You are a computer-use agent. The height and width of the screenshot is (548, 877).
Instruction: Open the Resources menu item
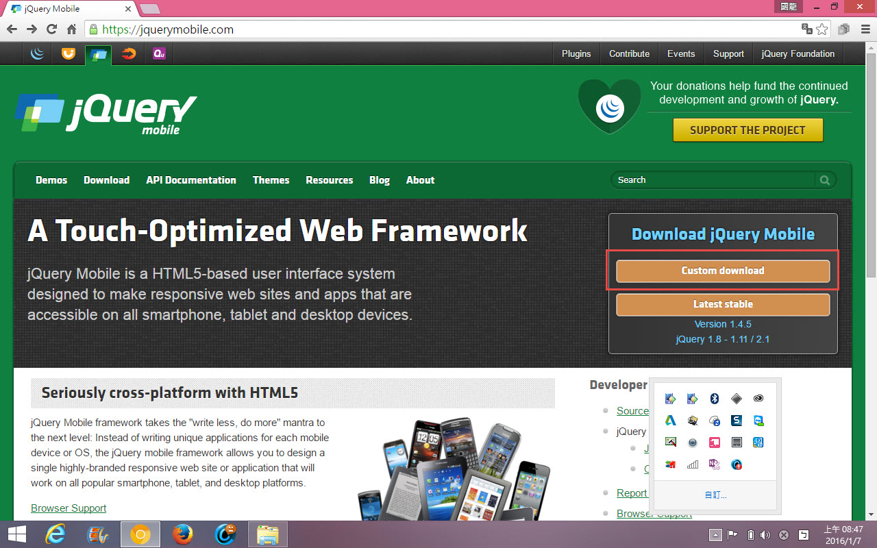click(330, 180)
